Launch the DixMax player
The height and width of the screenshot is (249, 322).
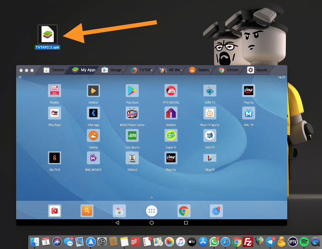pos(93,90)
